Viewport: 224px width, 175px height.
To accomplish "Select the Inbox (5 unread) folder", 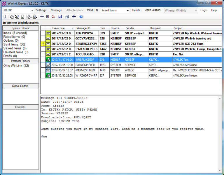I will (x=15, y=33).
